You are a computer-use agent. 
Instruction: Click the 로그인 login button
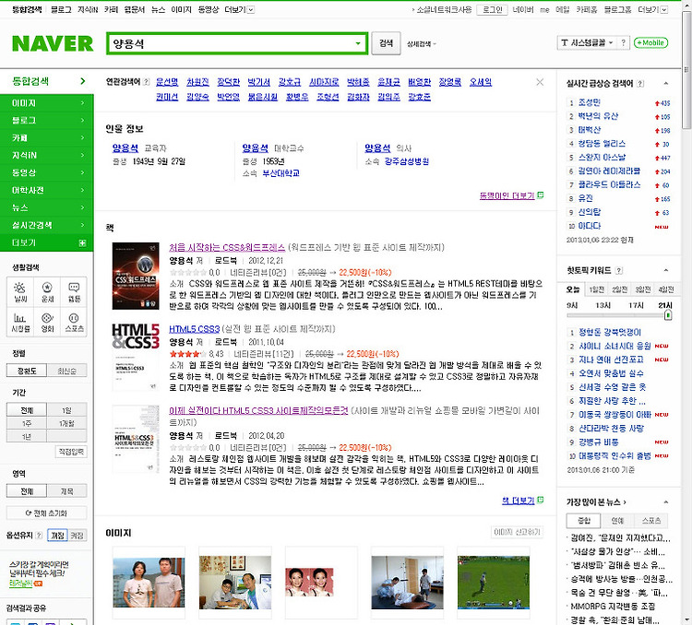[492, 9]
